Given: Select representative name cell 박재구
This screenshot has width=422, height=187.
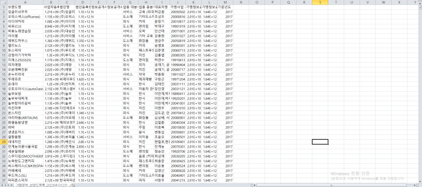Looking at the screenshot, I should (x=162, y=27).
